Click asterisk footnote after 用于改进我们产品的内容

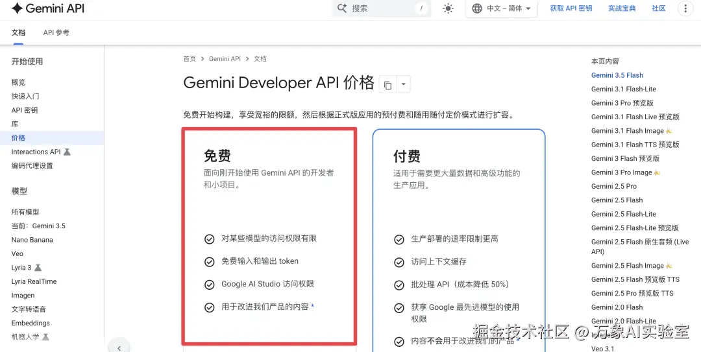[312, 307]
